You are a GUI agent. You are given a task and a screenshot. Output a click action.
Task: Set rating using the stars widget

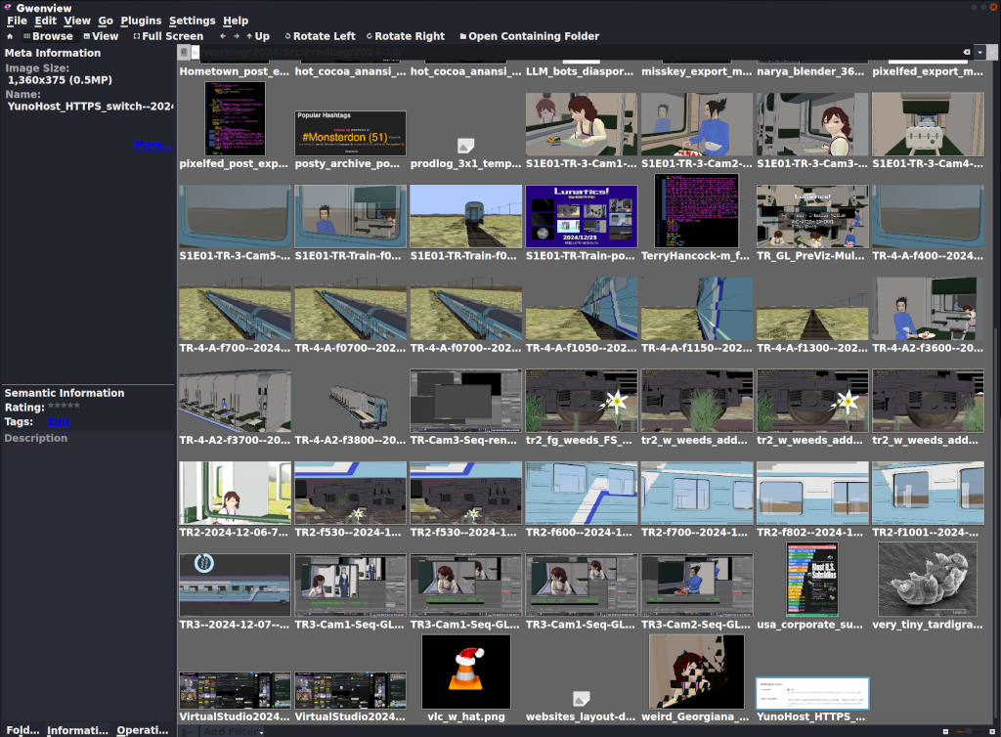tap(65, 408)
